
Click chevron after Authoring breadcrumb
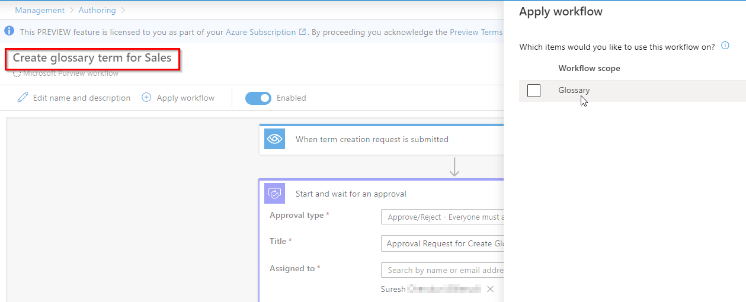point(123,11)
